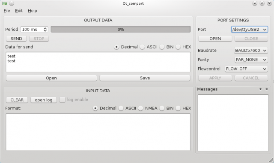This screenshot has width=274, height=163.
Task: Minimize the Qt_comport window
Action: coord(255,3)
